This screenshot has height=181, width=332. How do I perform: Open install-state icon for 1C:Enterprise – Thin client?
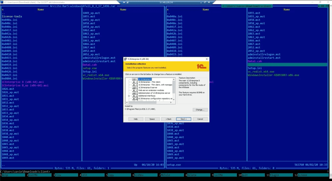click(135, 82)
